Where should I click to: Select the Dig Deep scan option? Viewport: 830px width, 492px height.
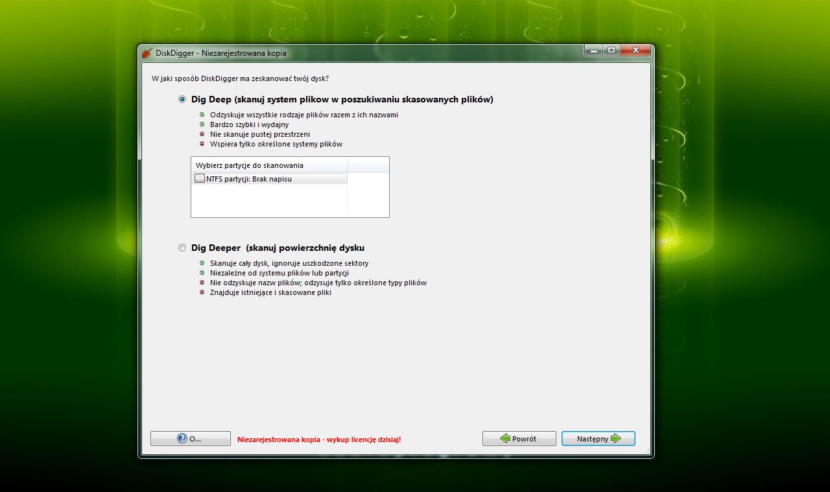click(182, 99)
